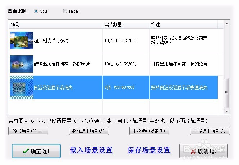Select the 16:9 aspect ratio radio button

(65, 11)
